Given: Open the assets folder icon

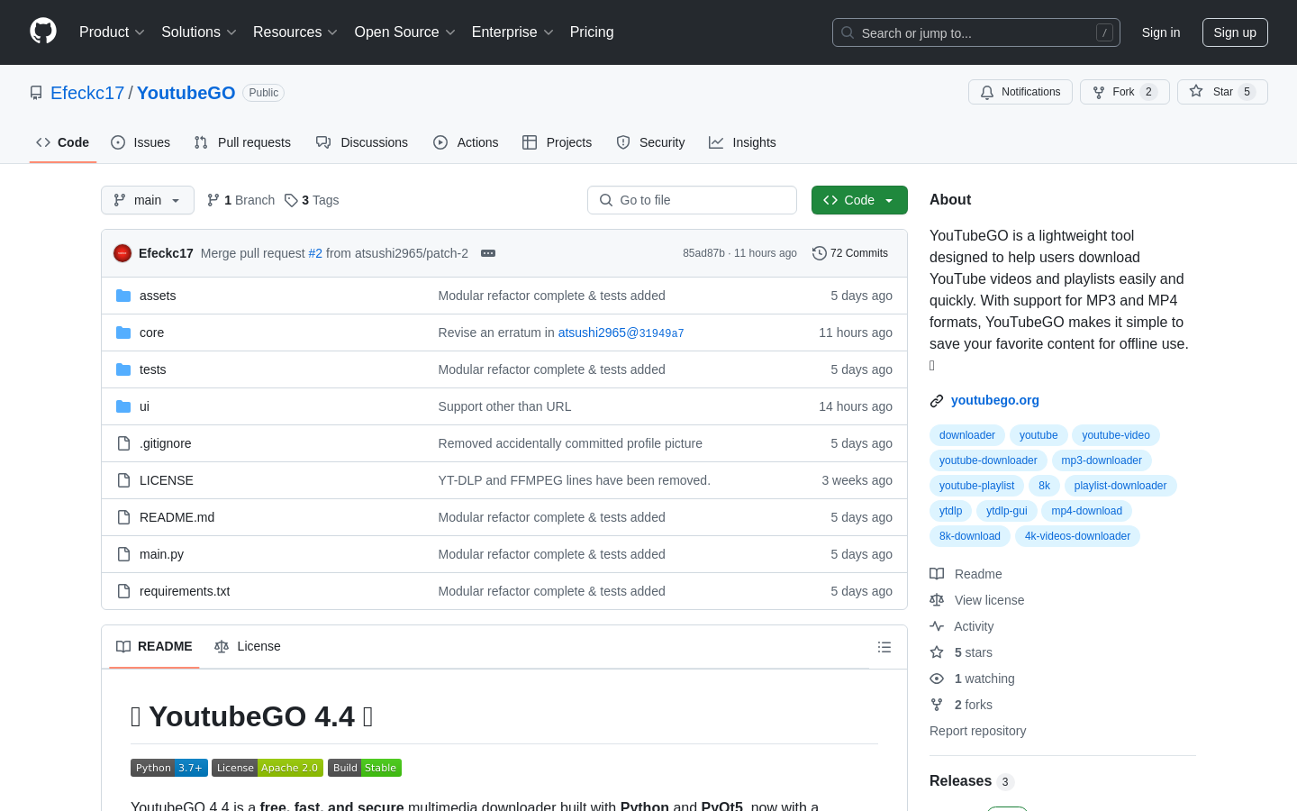Looking at the screenshot, I should point(123,296).
